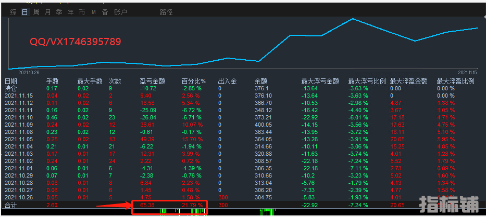486x217 pixels.
Task: Click the 次数 column header
Action: click(x=115, y=82)
